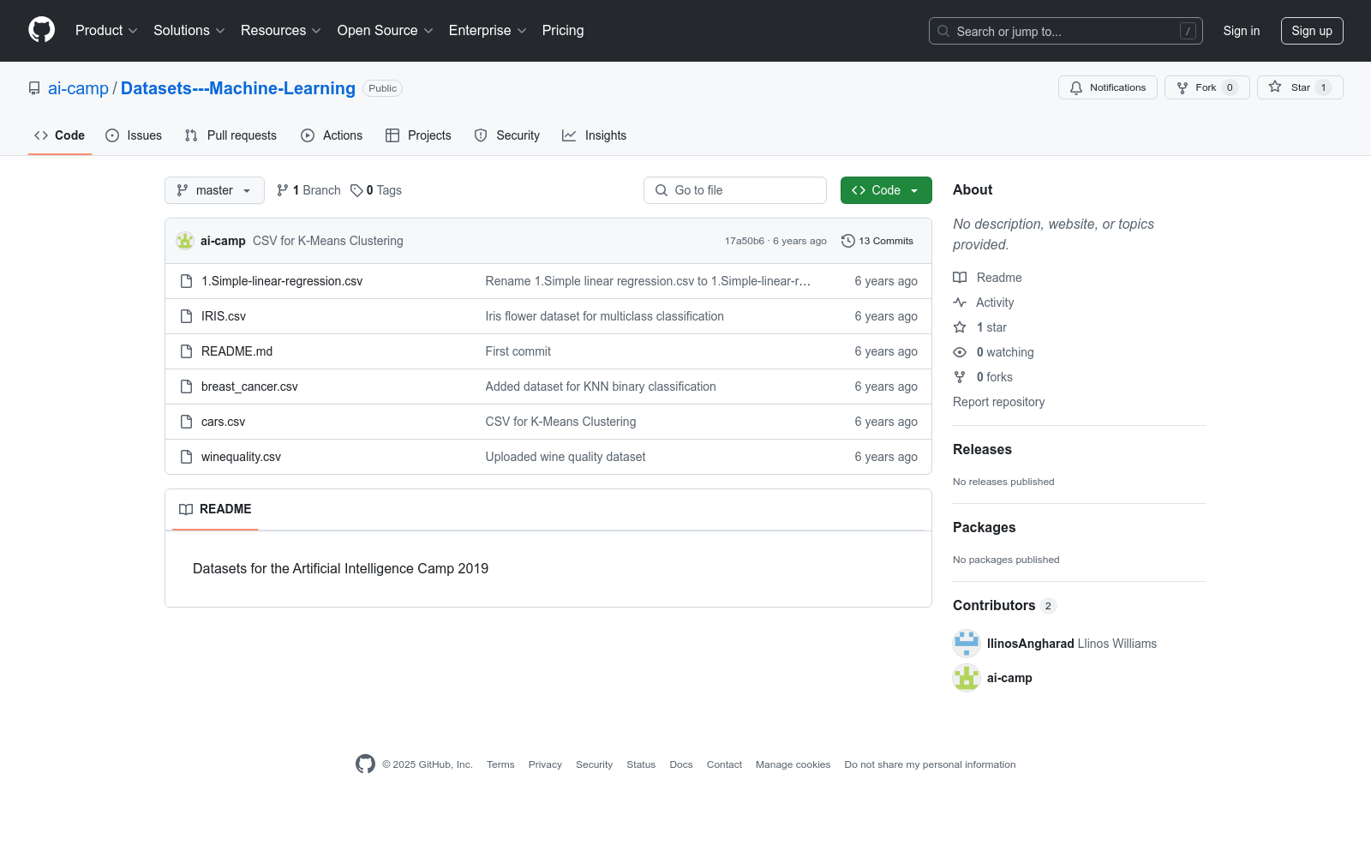Open the master branch dropdown
1371x857 pixels.
click(x=214, y=190)
